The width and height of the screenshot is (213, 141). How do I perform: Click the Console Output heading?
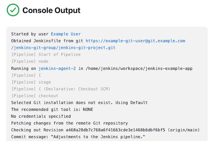point(51,10)
